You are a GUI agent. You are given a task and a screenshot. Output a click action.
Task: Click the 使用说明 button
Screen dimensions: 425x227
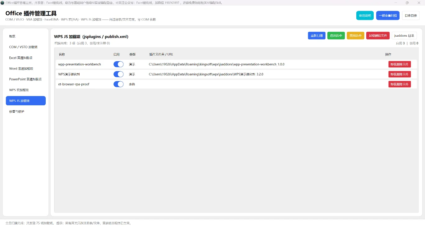point(365,16)
